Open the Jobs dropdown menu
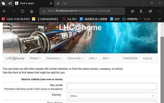The image size is (164, 103). click(x=93, y=58)
